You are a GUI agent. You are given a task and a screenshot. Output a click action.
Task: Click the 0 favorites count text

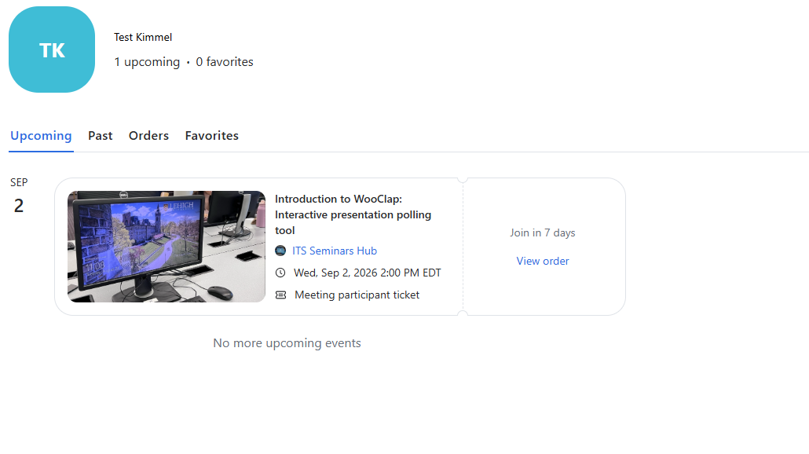coord(225,62)
